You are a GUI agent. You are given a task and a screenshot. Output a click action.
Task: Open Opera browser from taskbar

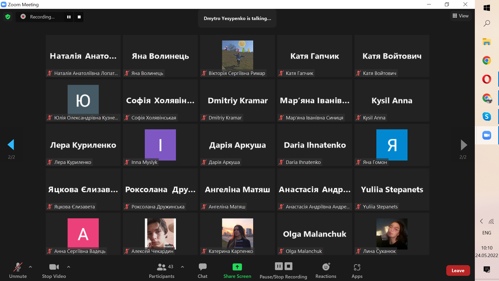click(487, 79)
